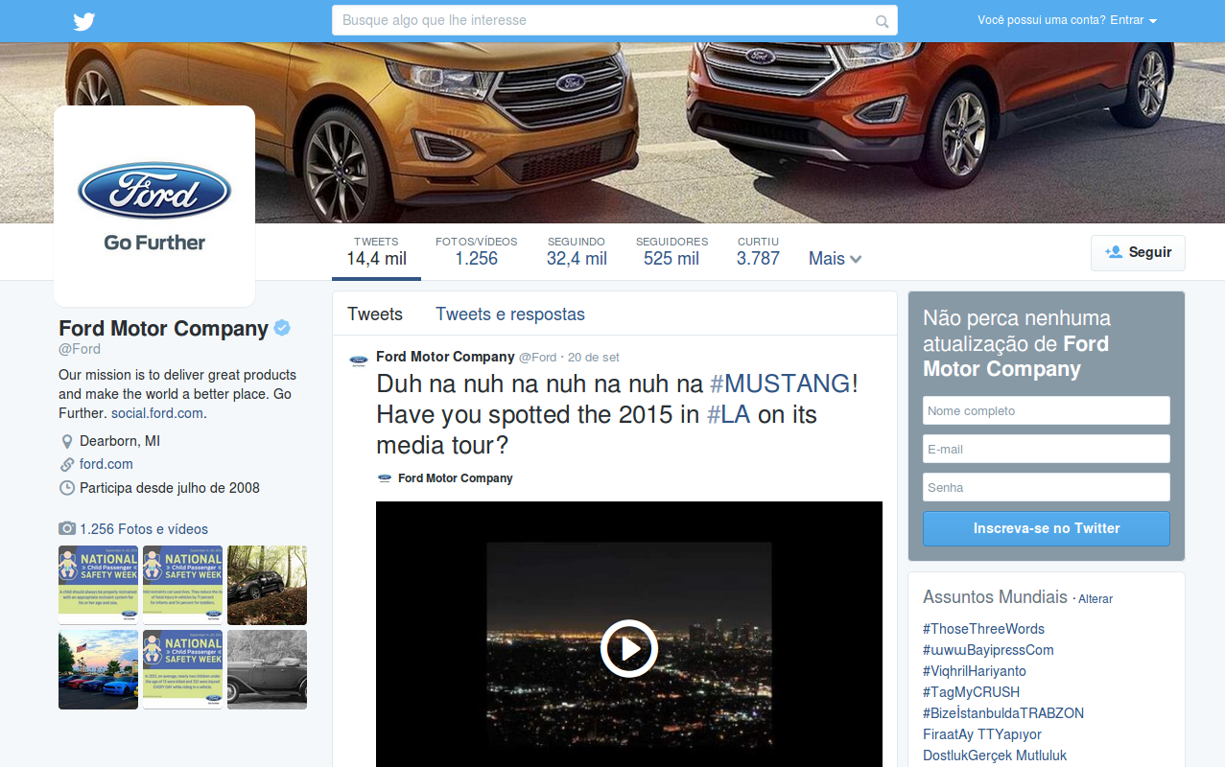Image resolution: width=1225 pixels, height=767 pixels.
Task: Click the camera icon beside Fotos e vídeos
Action: coord(67,529)
